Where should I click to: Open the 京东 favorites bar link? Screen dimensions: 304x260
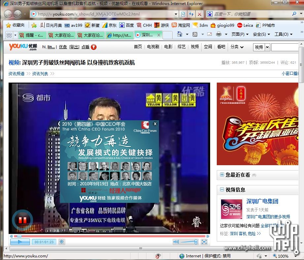pos(110,25)
